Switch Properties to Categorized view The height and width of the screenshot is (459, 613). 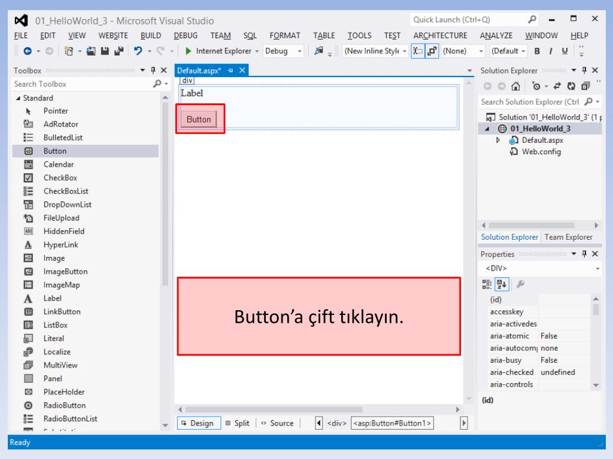pos(487,284)
